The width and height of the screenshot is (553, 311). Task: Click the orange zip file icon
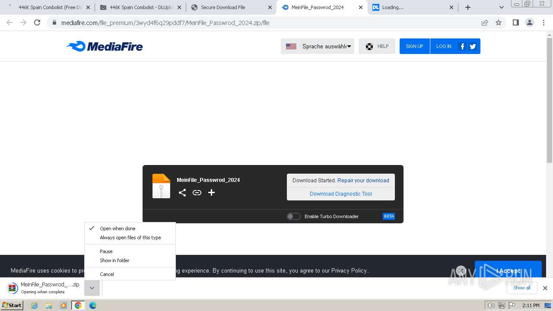pyautogui.click(x=161, y=186)
